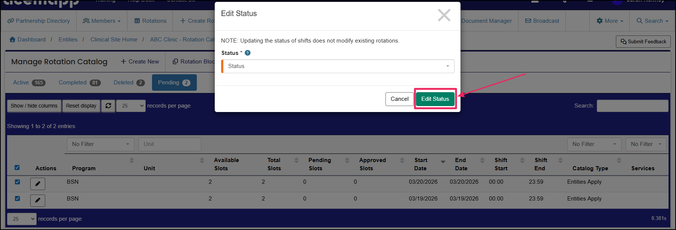
Task: Click the Entities breadcrumb link
Action: point(68,40)
